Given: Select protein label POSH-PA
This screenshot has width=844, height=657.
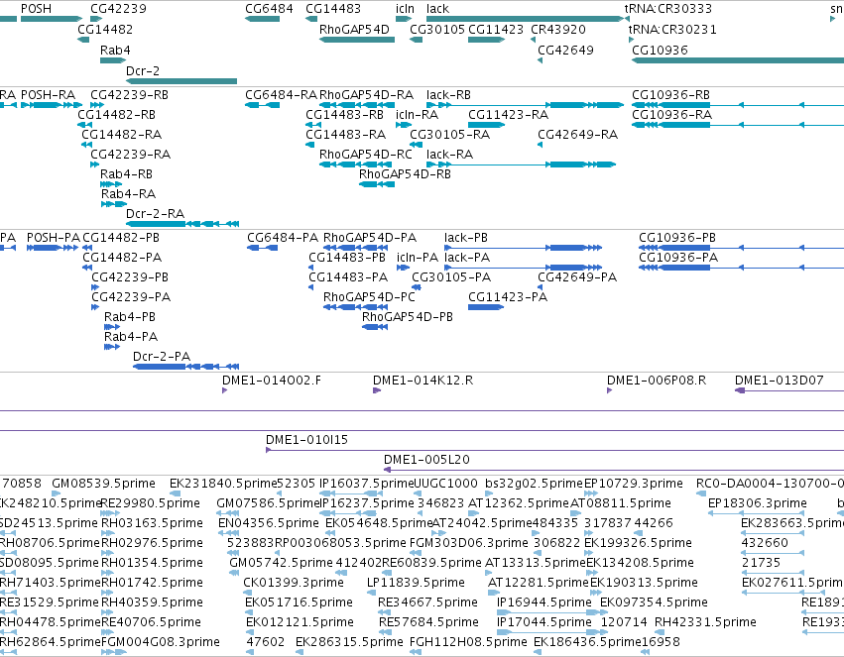Looking at the screenshot, I should 54,238.
